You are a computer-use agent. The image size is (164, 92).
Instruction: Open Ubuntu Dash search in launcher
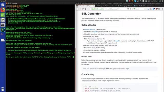[x=3, y=5]
